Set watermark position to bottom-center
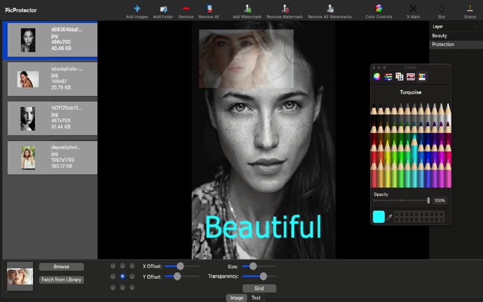 123,288
